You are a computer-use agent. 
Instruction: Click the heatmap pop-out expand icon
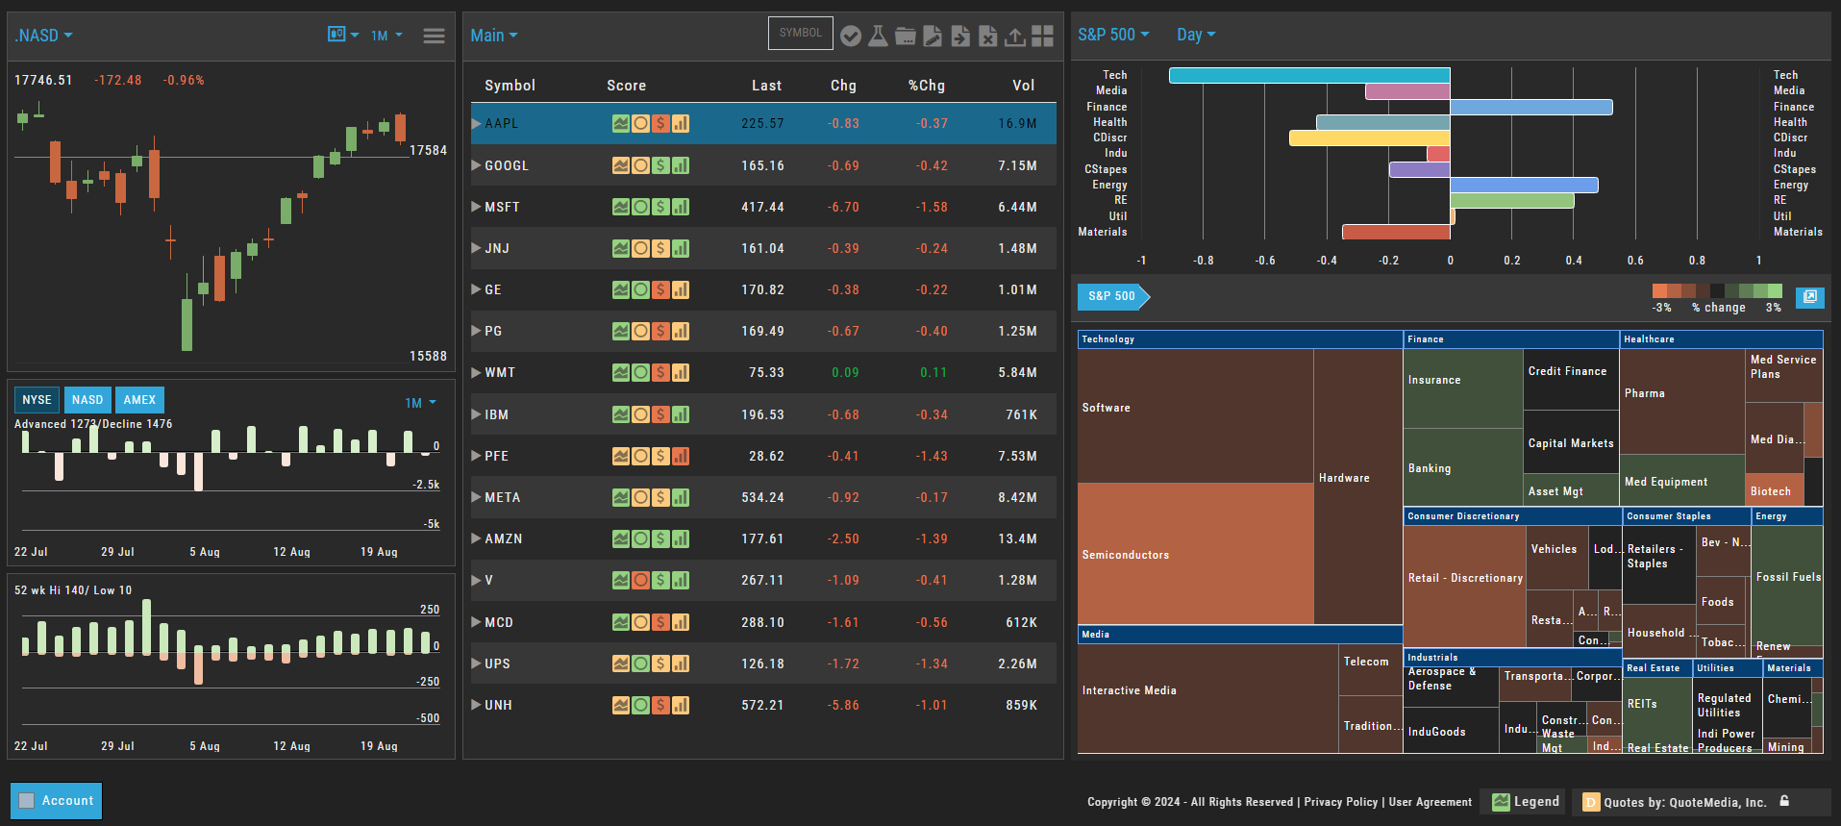(x=1809, y=296)
